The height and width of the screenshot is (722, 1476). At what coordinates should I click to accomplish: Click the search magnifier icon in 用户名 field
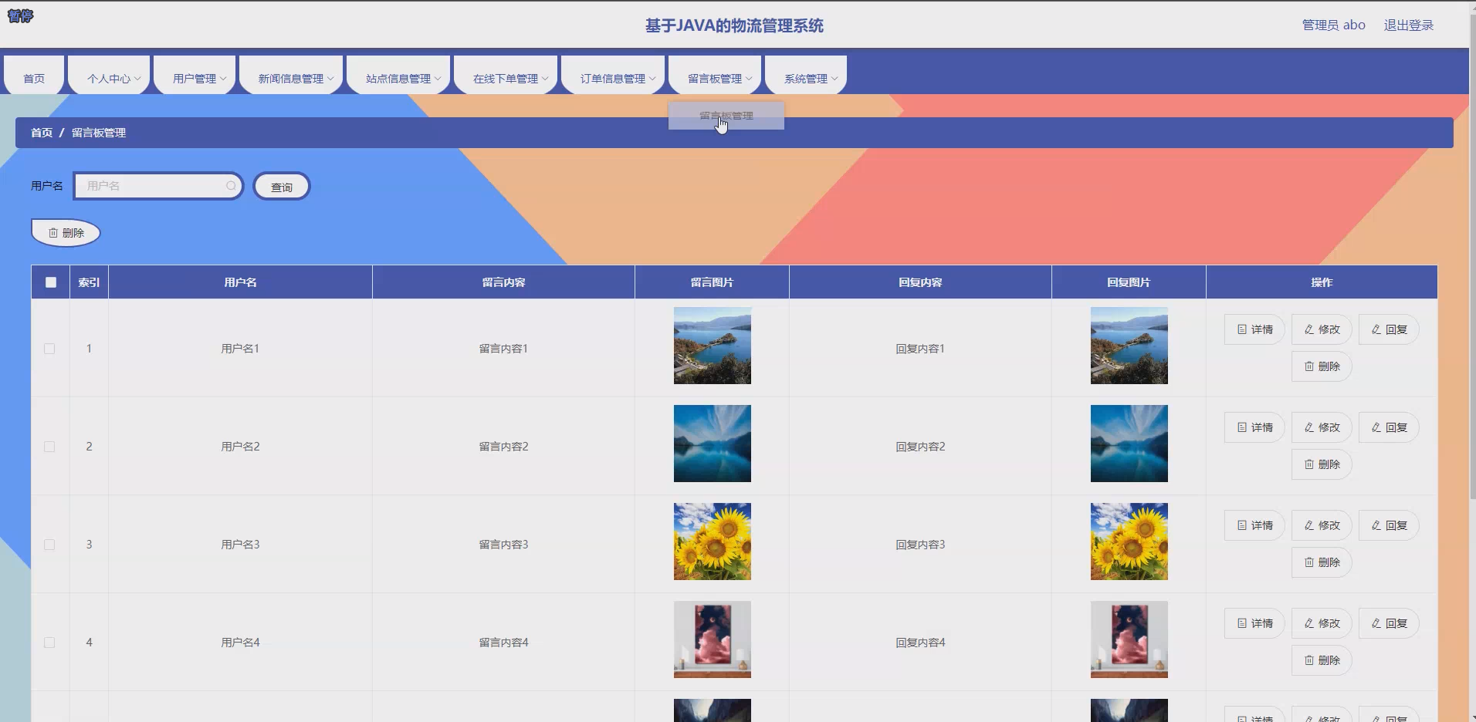(x=231, y=186)
